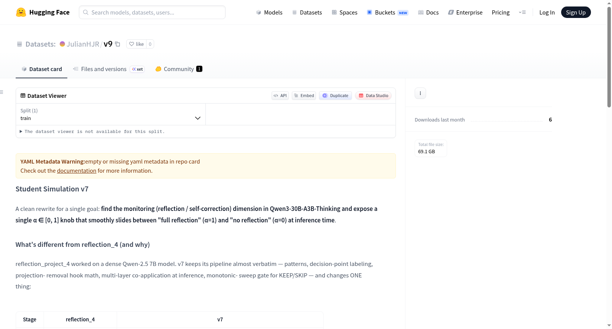The height and width of the screenshot is (329, 612).
Task: Click the reflection_4 table column header
Action: (x=80, y=319)
